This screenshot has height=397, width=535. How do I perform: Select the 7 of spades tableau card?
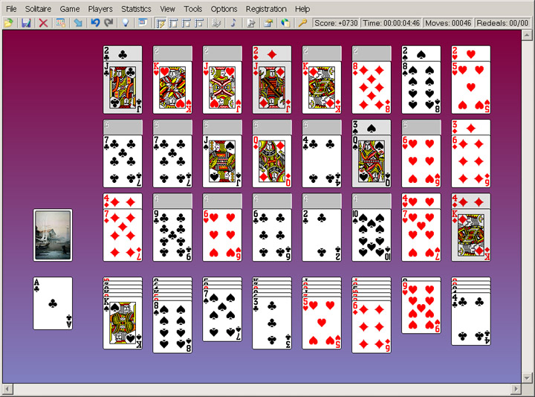pyautogui.click(x=222, y=315)
